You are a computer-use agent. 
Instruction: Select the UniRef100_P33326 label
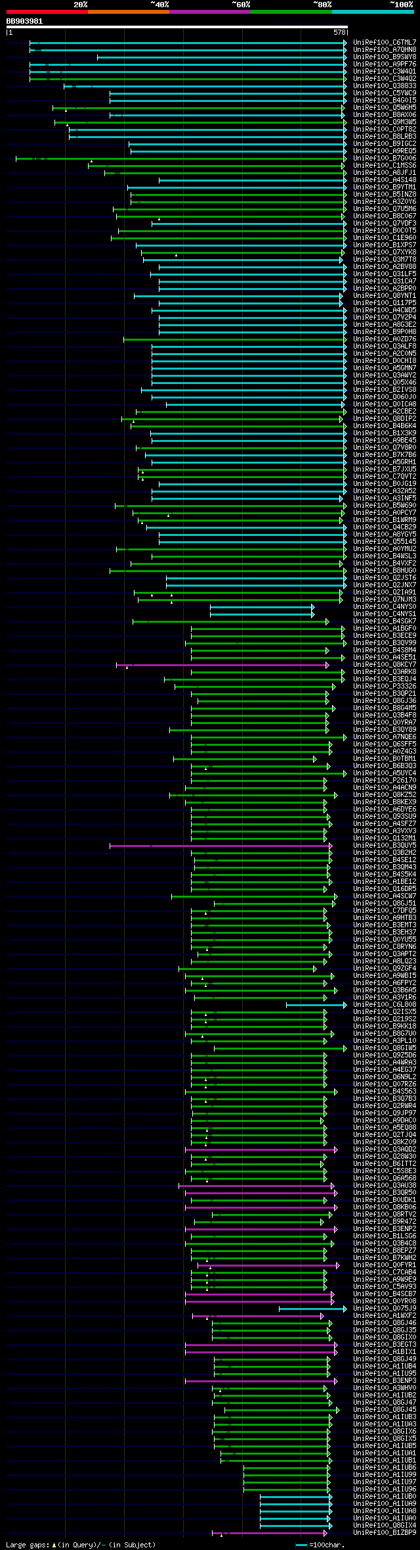point(385,686)
